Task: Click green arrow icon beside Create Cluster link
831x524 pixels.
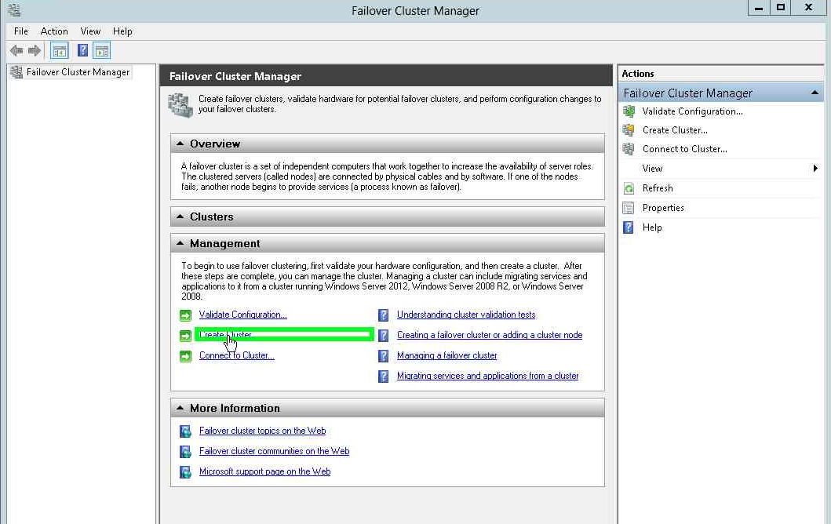Action: (x=185, y=336)
